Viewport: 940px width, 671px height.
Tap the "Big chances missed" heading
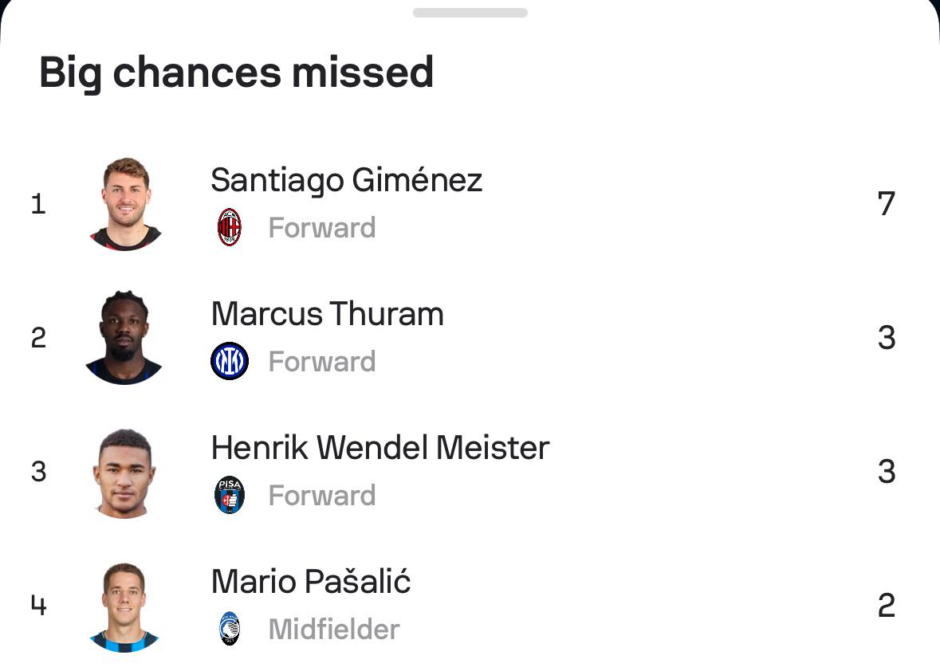tap(237, 73)
